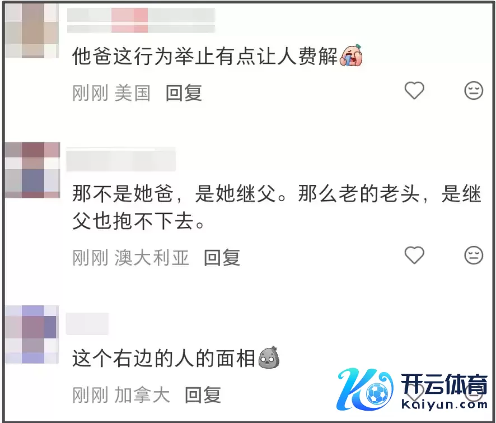Open second commenter's blurred username
Viewport: 496px width, 423px height.
click(121, 160)
